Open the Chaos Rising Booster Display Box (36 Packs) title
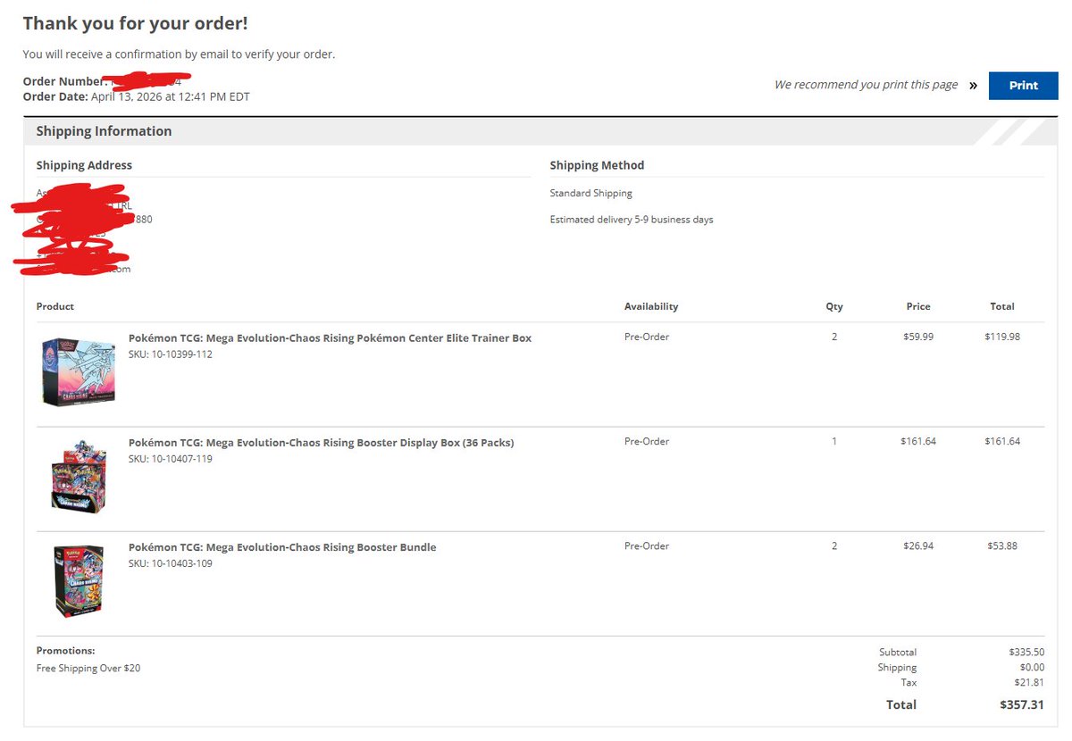 pos(321,443)
